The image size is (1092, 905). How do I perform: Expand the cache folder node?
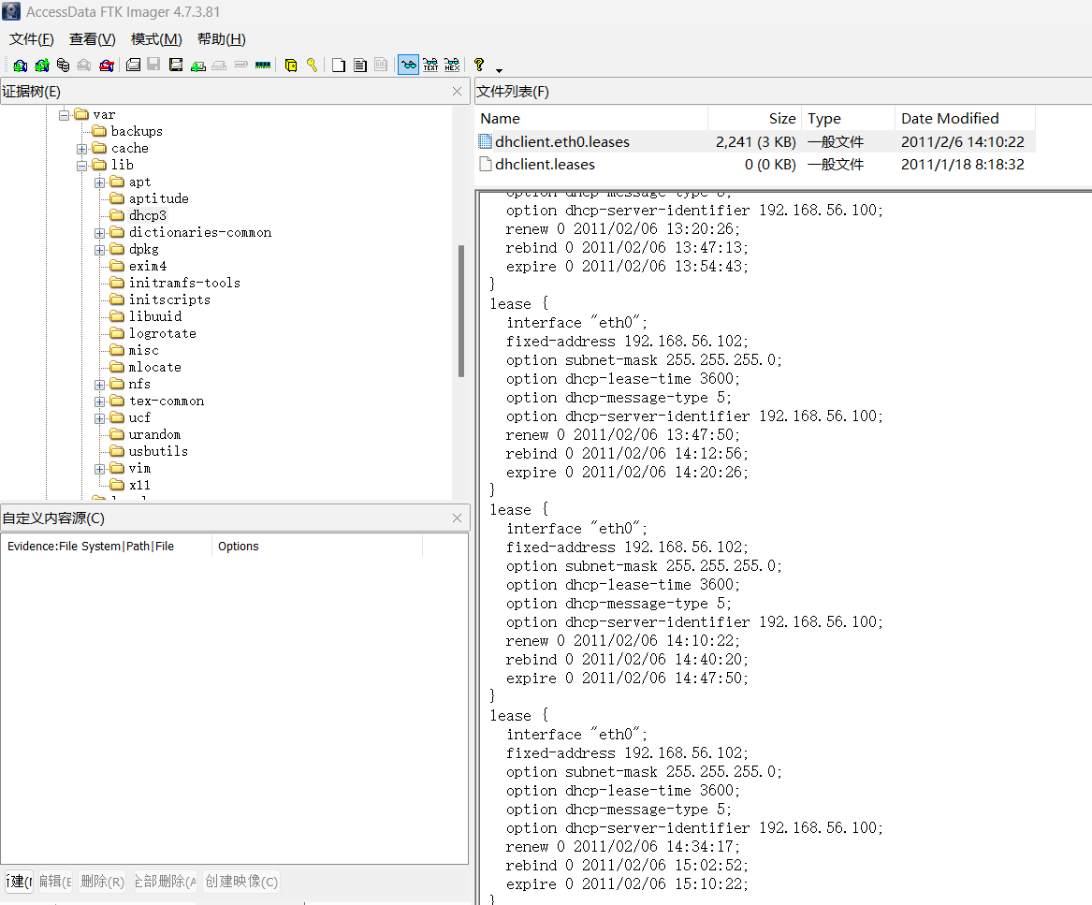click(x=82, y=149)
